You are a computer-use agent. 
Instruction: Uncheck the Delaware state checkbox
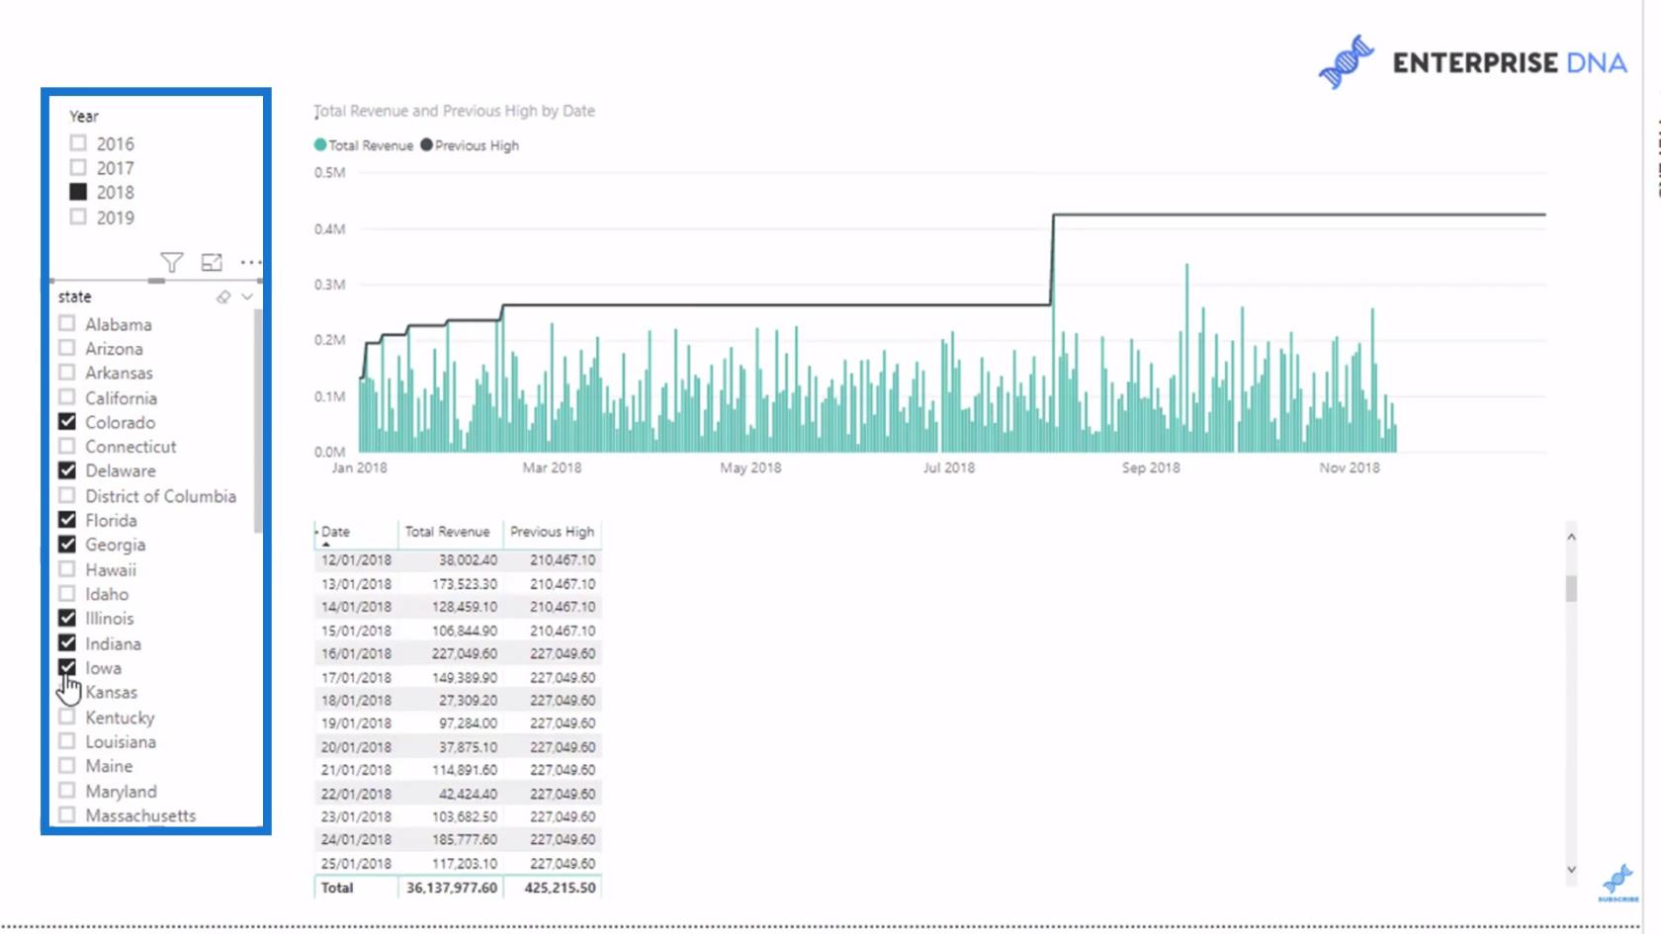(67, 470)
